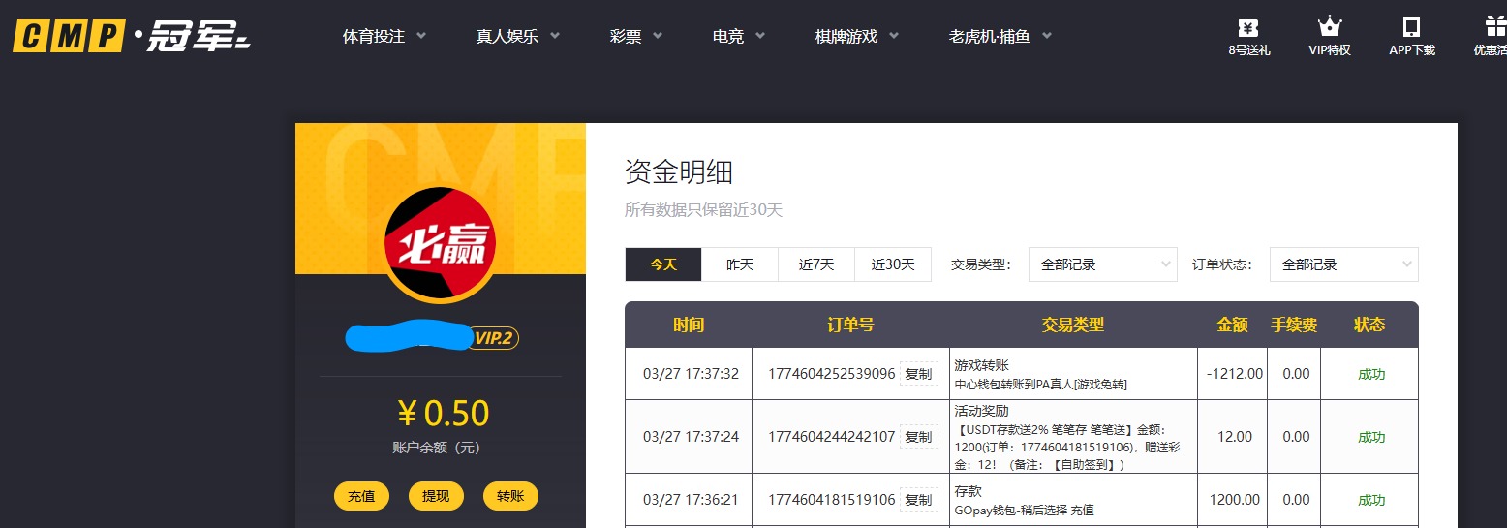Click the 状态 column header
This screenshot has width=1507, height=528.
coord(1369,326)
